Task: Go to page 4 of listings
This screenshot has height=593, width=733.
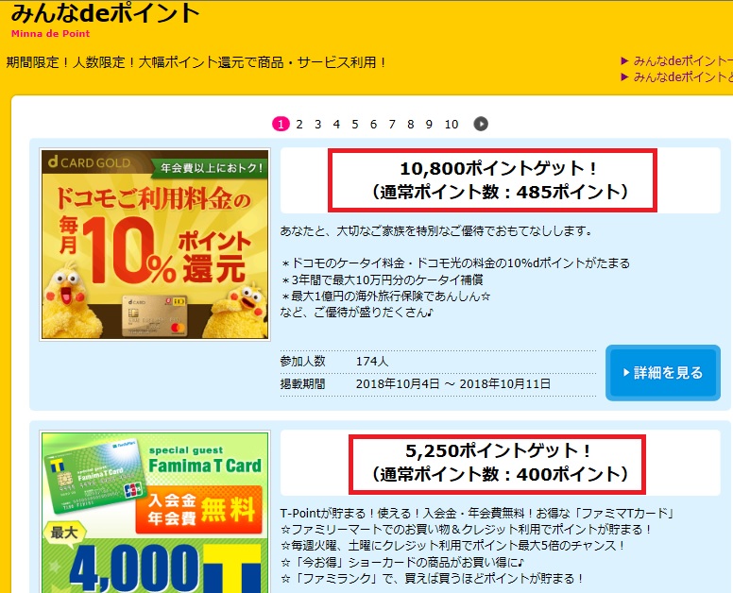Action: coord(336,125)
